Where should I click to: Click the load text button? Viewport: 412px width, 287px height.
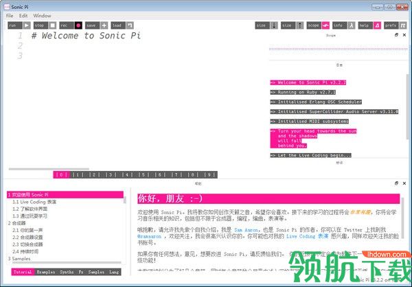point(118,25)
